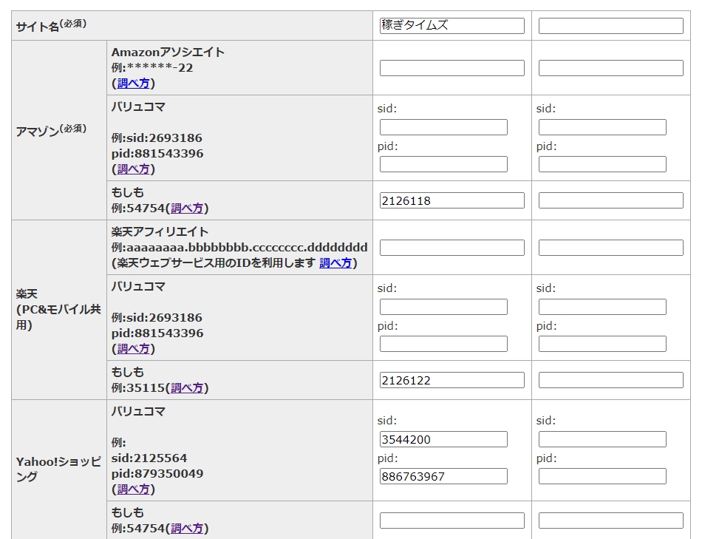Click 楽天 バリュコマ sid field in second column

coord(602,307)
